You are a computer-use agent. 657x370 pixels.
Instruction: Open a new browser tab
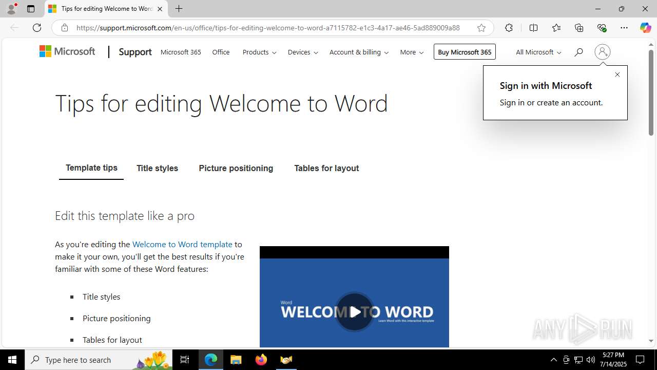pos(179,9)
